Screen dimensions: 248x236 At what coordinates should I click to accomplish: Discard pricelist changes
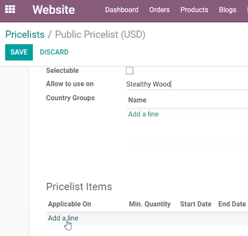(x=54, y=52)
